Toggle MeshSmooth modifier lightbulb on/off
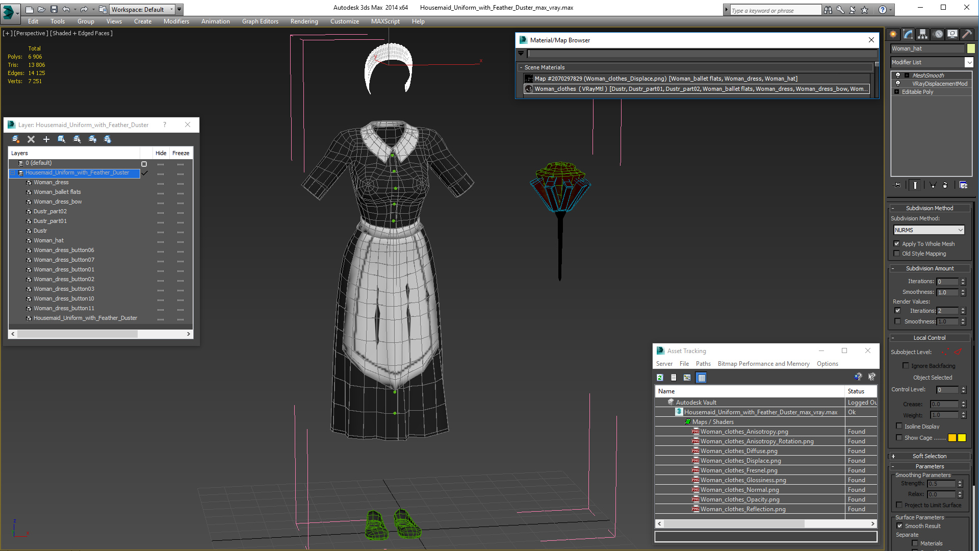The width and height of the screenshot is (979, 551). [898, 76]
